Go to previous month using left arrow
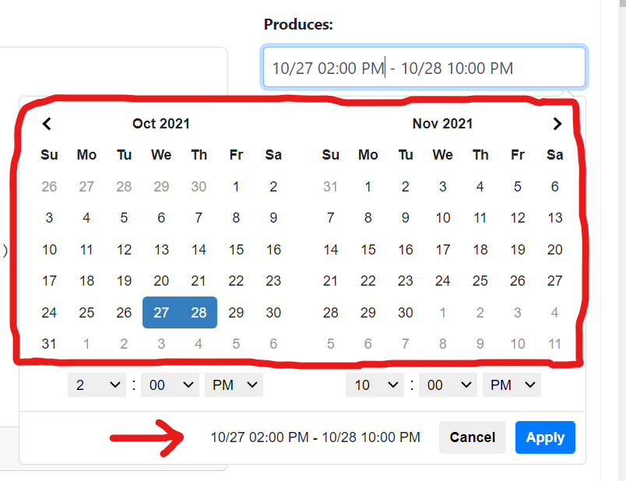This screenshot has width=626, height=481. pos(47,124)
